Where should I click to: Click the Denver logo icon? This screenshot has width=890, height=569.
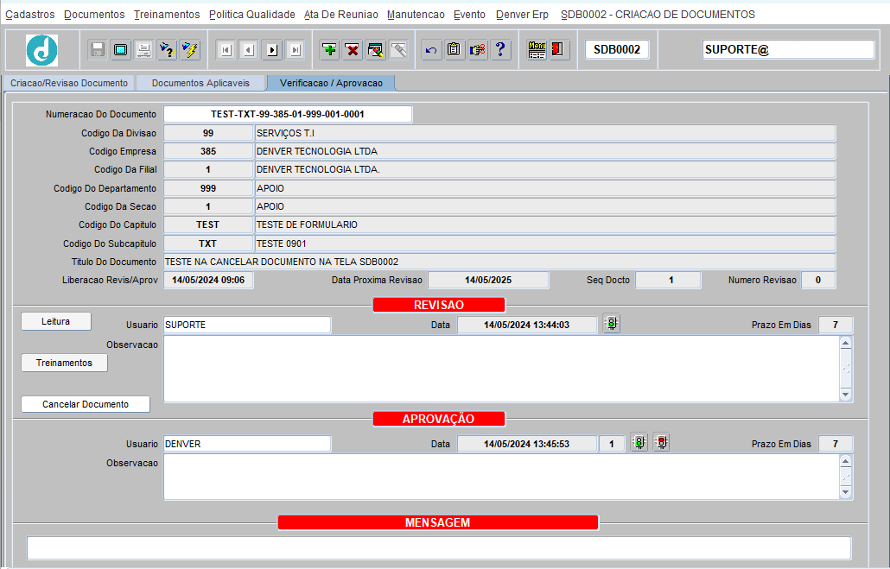[x=41, y=50]
